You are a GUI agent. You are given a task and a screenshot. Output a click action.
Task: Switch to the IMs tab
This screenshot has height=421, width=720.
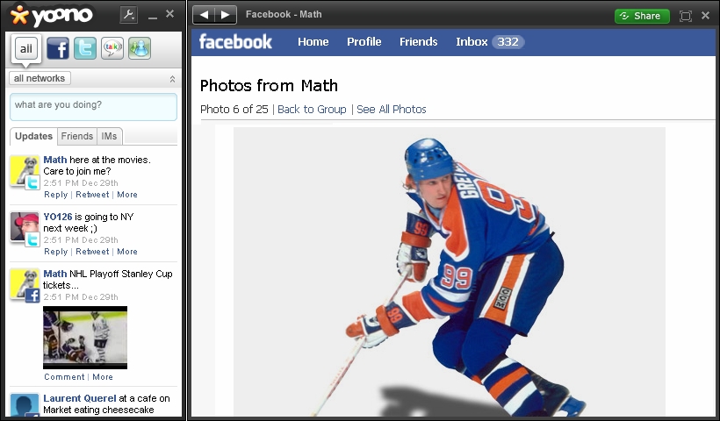pyautogui.click(x=109, y=136)
